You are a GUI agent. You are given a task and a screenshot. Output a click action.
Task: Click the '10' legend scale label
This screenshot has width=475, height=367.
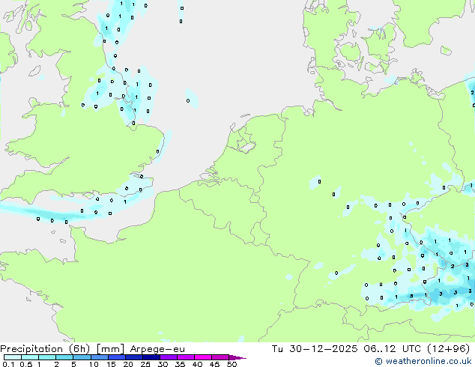click(94, 364)
